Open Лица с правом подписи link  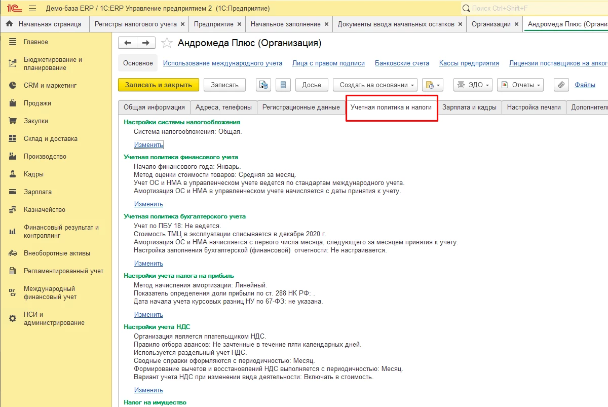click(328, 63)
